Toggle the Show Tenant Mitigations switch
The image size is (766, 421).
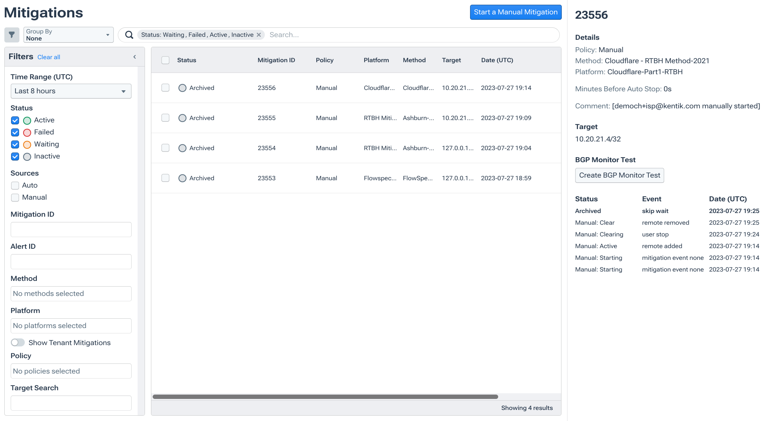click(x=18, y=342)
